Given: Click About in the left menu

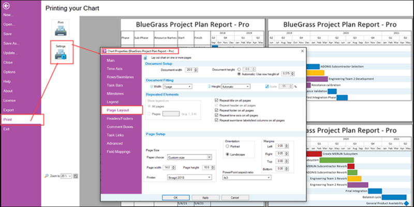Looking at the screenshot, I should [8, 91].
